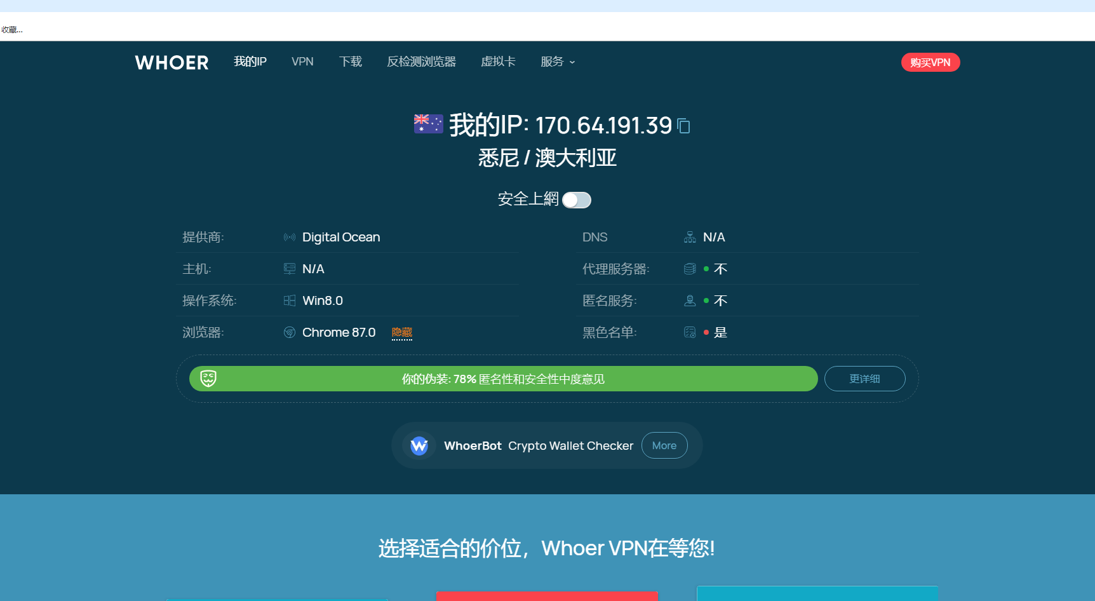Click the More button in the WhoerBot banner

664,445
